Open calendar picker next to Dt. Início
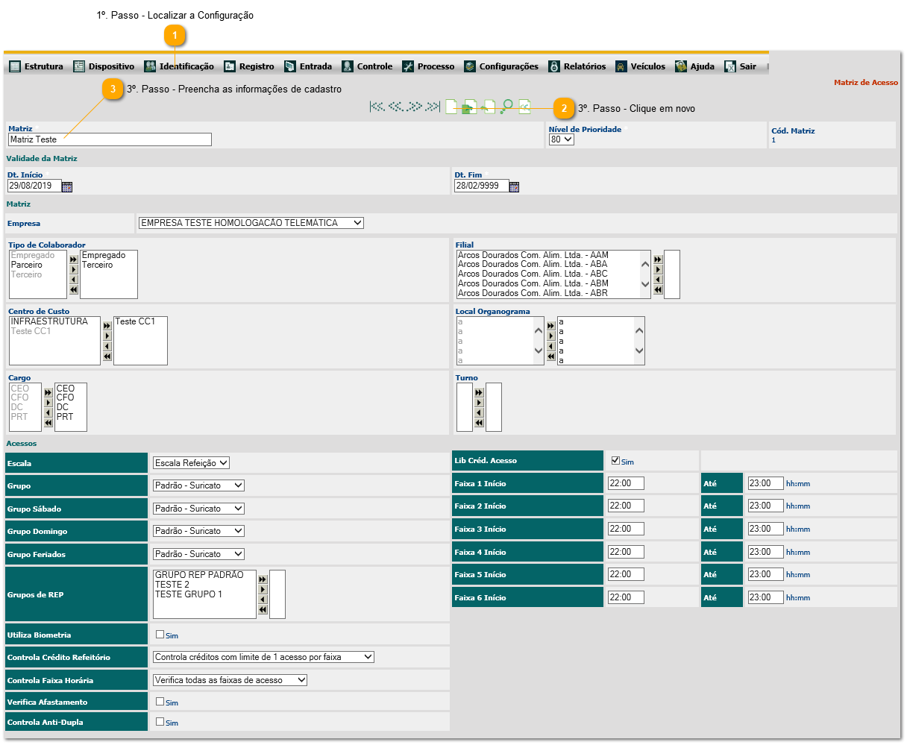This screenshot has width=907, height=745. (x=67, y=186)
